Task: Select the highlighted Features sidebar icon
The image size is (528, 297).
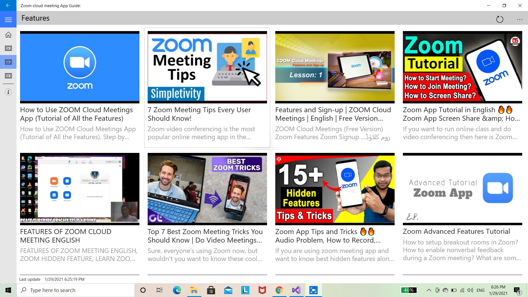Action: click(x=8, y=62)
